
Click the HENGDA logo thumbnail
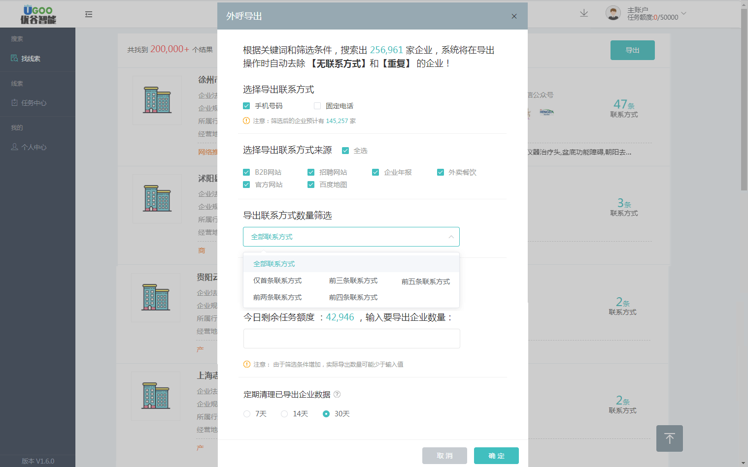pos(546,112)
